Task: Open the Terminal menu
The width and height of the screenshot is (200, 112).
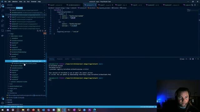Action: (34, 2)
